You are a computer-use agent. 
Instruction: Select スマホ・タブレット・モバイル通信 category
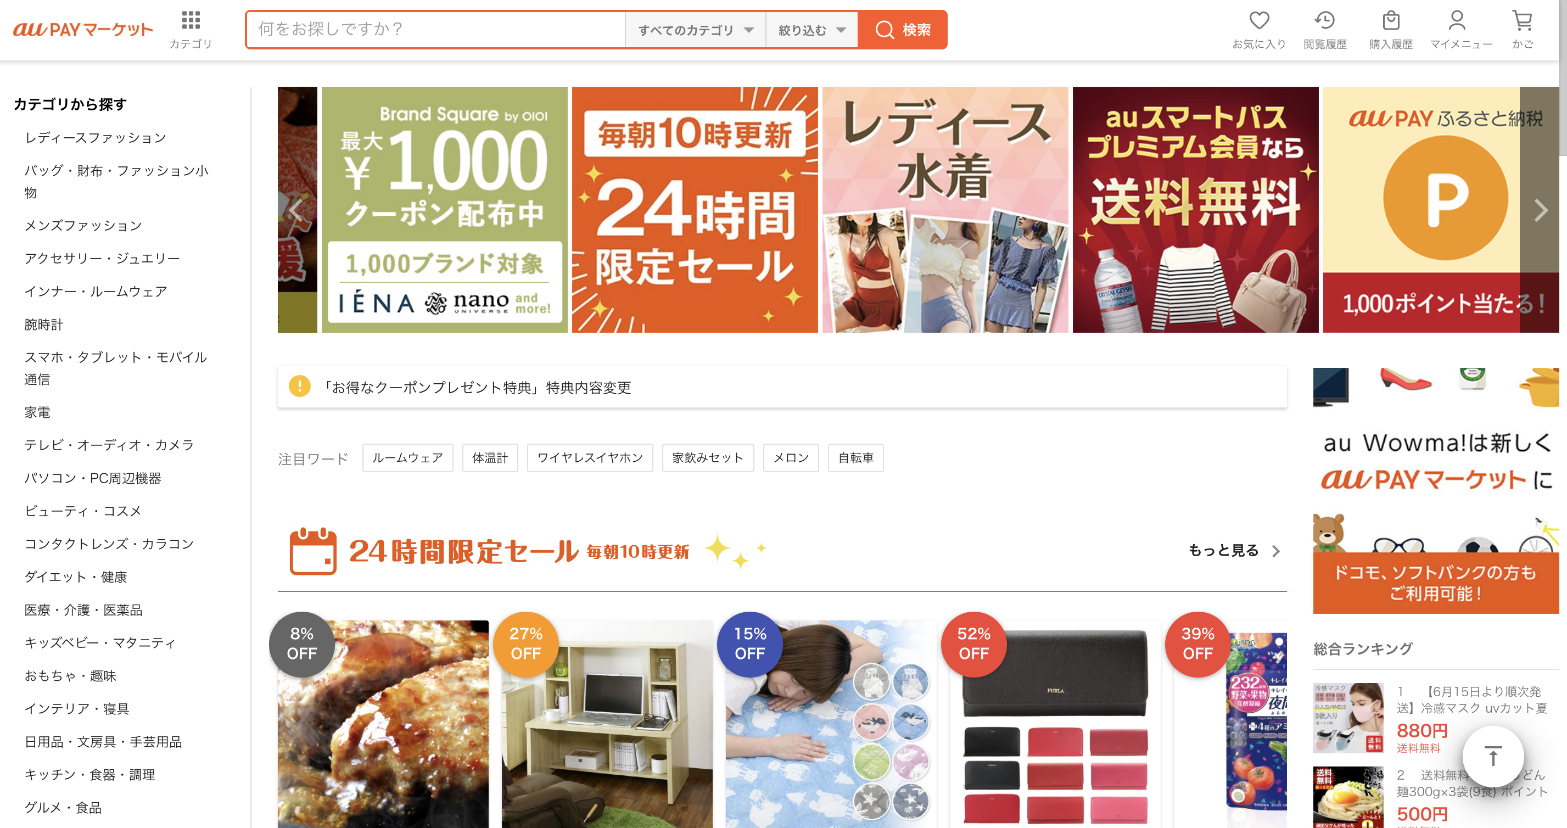(116, 368)
